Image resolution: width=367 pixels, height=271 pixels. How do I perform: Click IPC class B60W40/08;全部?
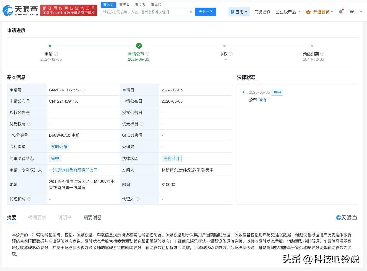pos(64,135)
